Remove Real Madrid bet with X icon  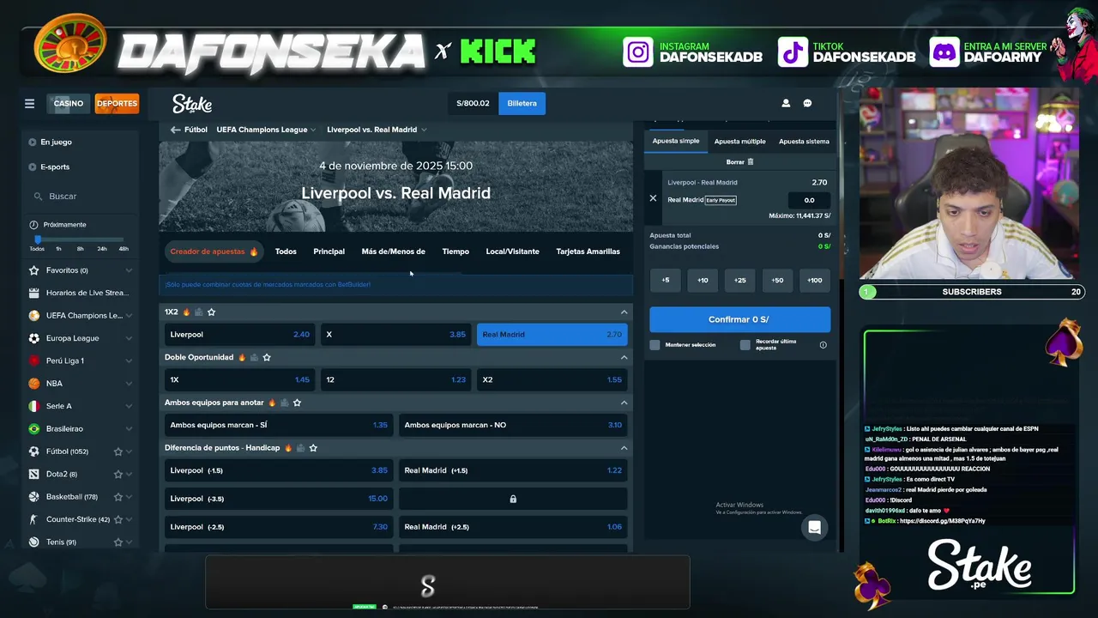pyautogui.click(x=653, y=198)
